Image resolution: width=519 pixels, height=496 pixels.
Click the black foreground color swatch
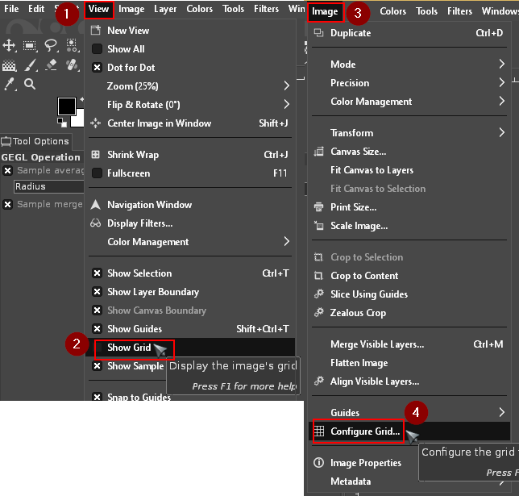point(66,106)
